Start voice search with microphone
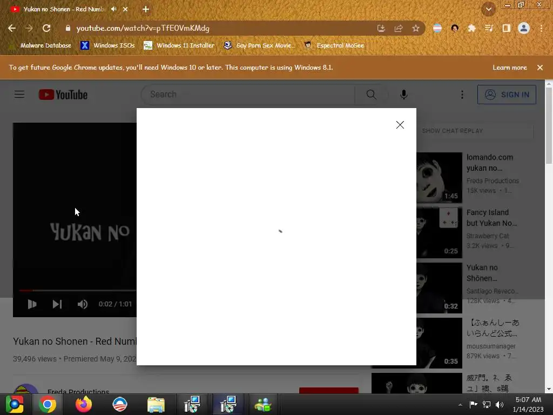Image resolution: width=553 pixels, height=415 pixels. [404, 95]
